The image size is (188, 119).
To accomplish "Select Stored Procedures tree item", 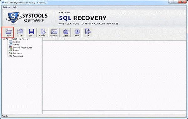I will tap(23, 48).
